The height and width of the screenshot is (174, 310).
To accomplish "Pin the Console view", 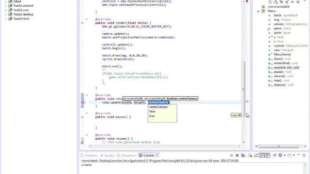I will [275, 156].
